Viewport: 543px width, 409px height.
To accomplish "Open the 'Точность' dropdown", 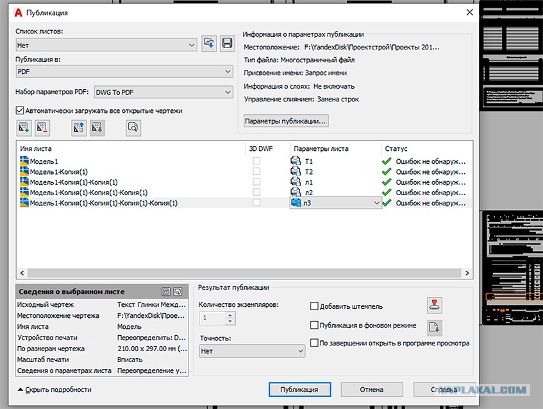I will pos(252,351).
